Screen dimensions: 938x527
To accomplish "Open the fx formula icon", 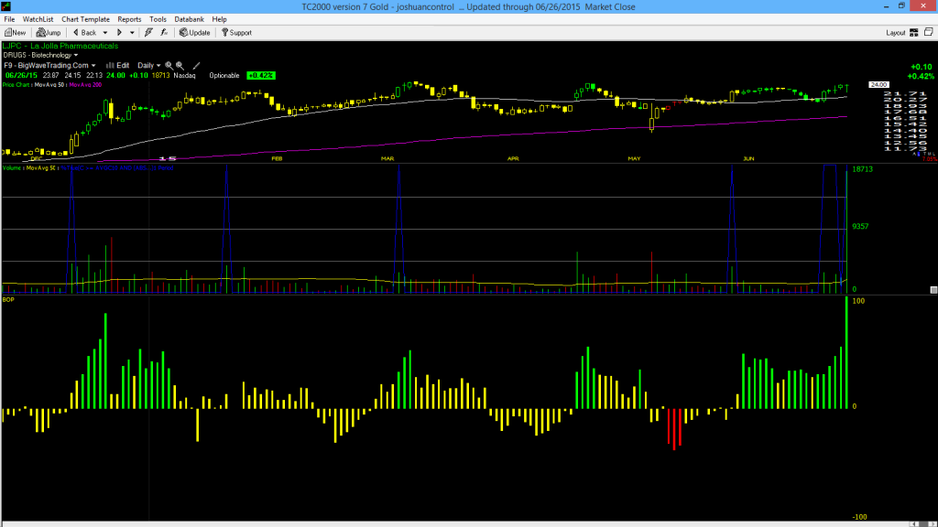I will (164, 33).
